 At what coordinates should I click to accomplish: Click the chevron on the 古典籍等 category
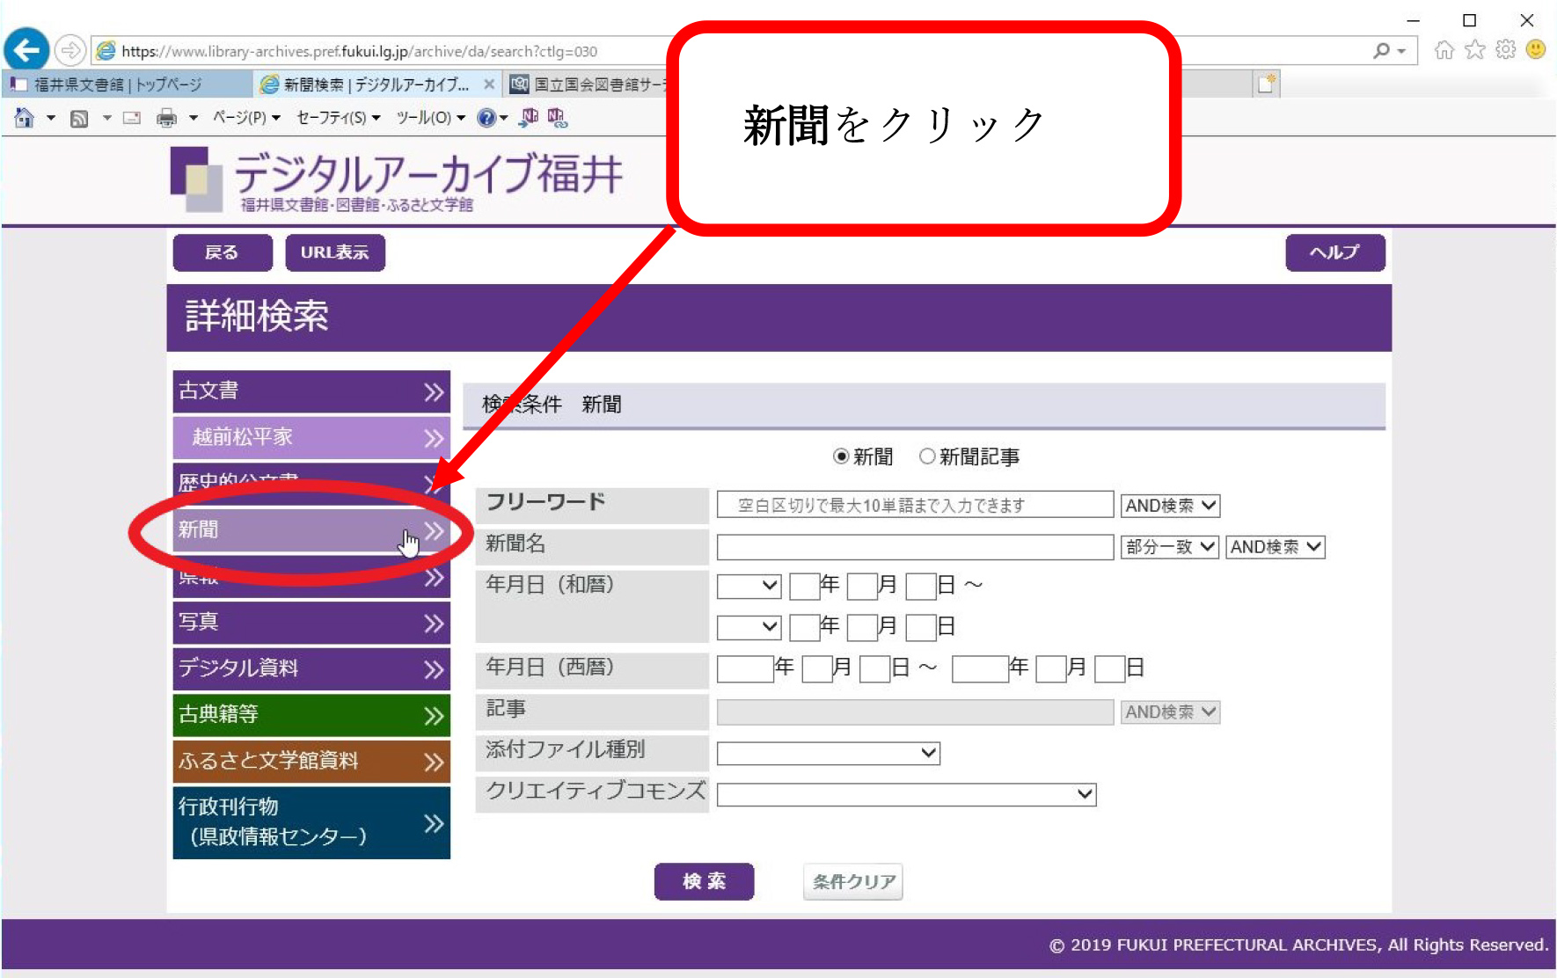[434, 716]
